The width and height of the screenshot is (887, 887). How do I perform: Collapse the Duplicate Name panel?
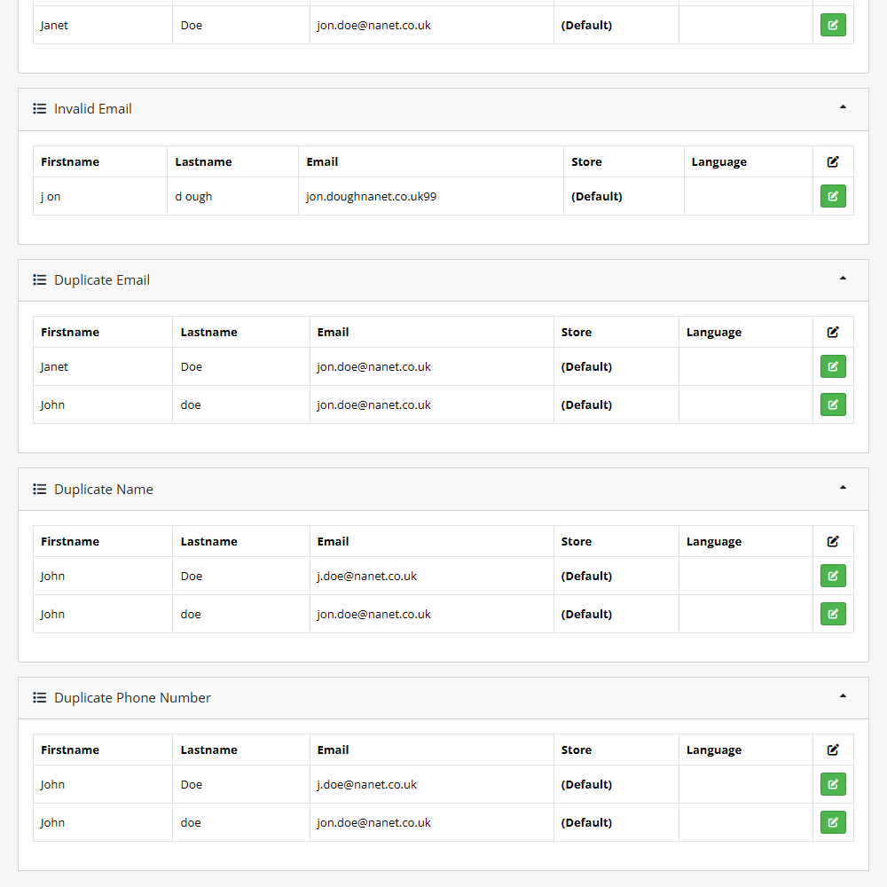[x=843, y=488]
